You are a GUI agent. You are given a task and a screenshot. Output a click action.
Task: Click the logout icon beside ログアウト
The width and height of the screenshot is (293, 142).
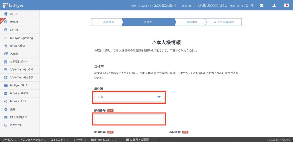click(x=6, y=125)
